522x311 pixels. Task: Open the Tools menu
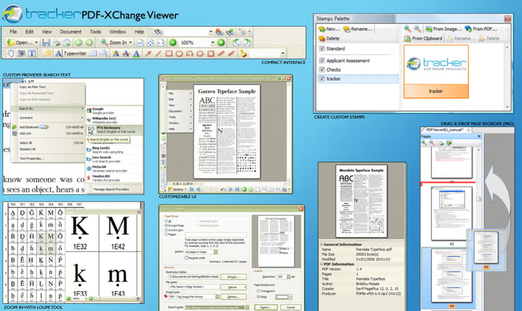(95, 32)
